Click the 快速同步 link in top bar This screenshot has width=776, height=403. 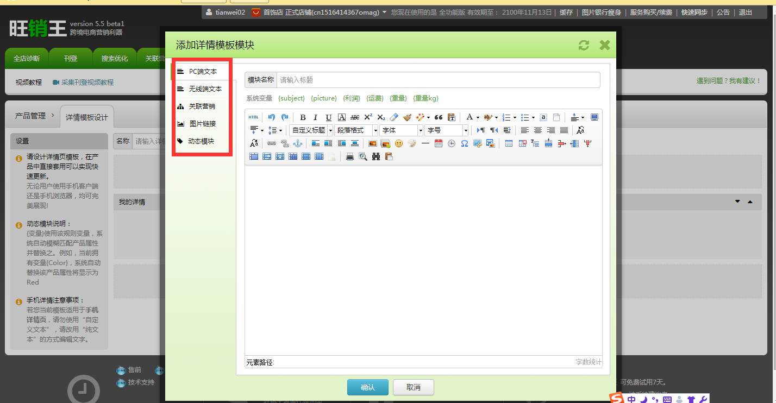tap(694, 12)
